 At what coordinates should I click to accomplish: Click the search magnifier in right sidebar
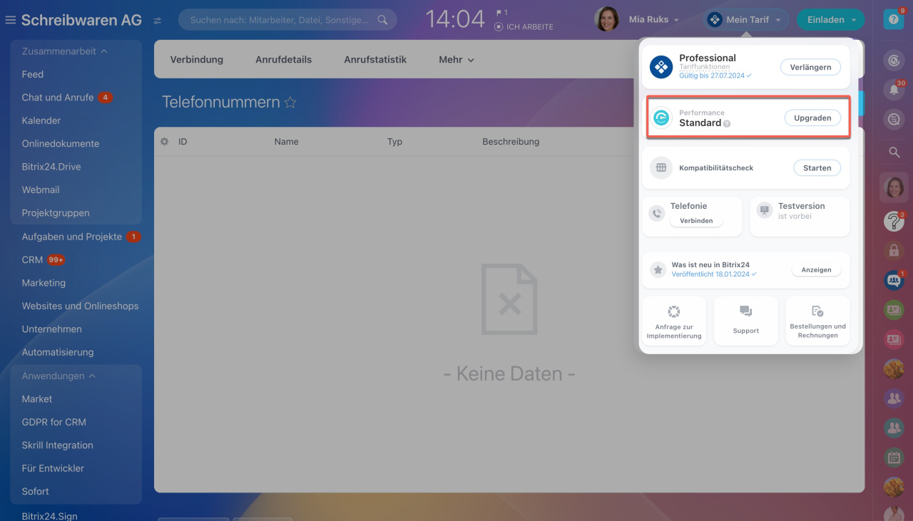[x=893, y=152]
